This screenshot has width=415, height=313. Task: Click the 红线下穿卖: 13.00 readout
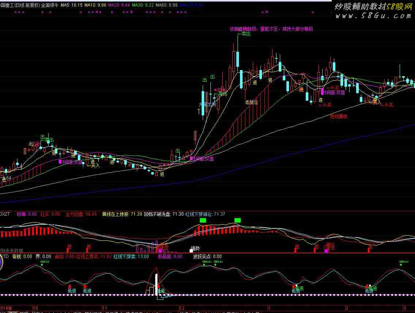tap(131, 256)
